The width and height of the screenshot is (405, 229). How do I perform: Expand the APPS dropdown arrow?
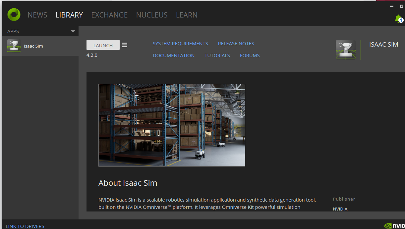(73, 31)
